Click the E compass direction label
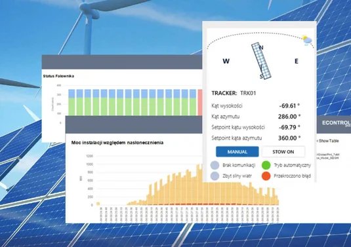 [297, 61]
